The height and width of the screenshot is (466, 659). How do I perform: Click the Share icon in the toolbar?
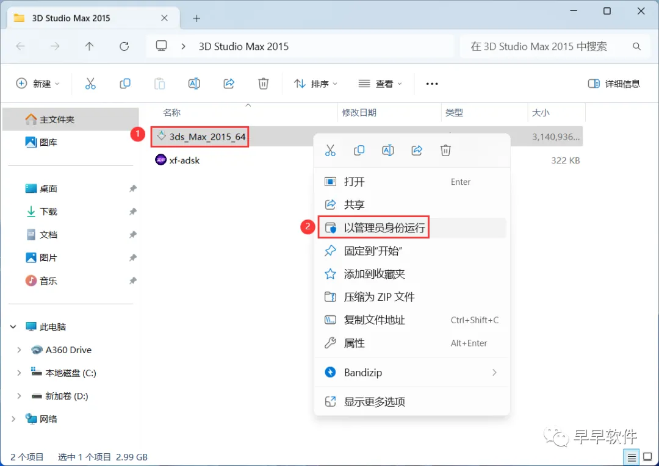(x=229, y=84)
